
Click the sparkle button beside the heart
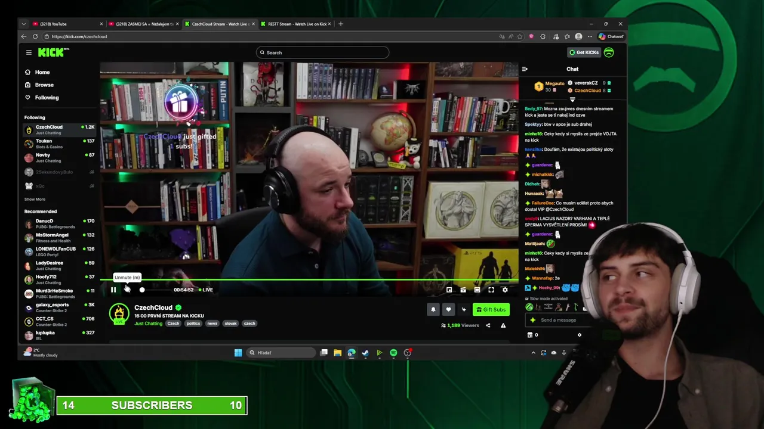point(463,309)
